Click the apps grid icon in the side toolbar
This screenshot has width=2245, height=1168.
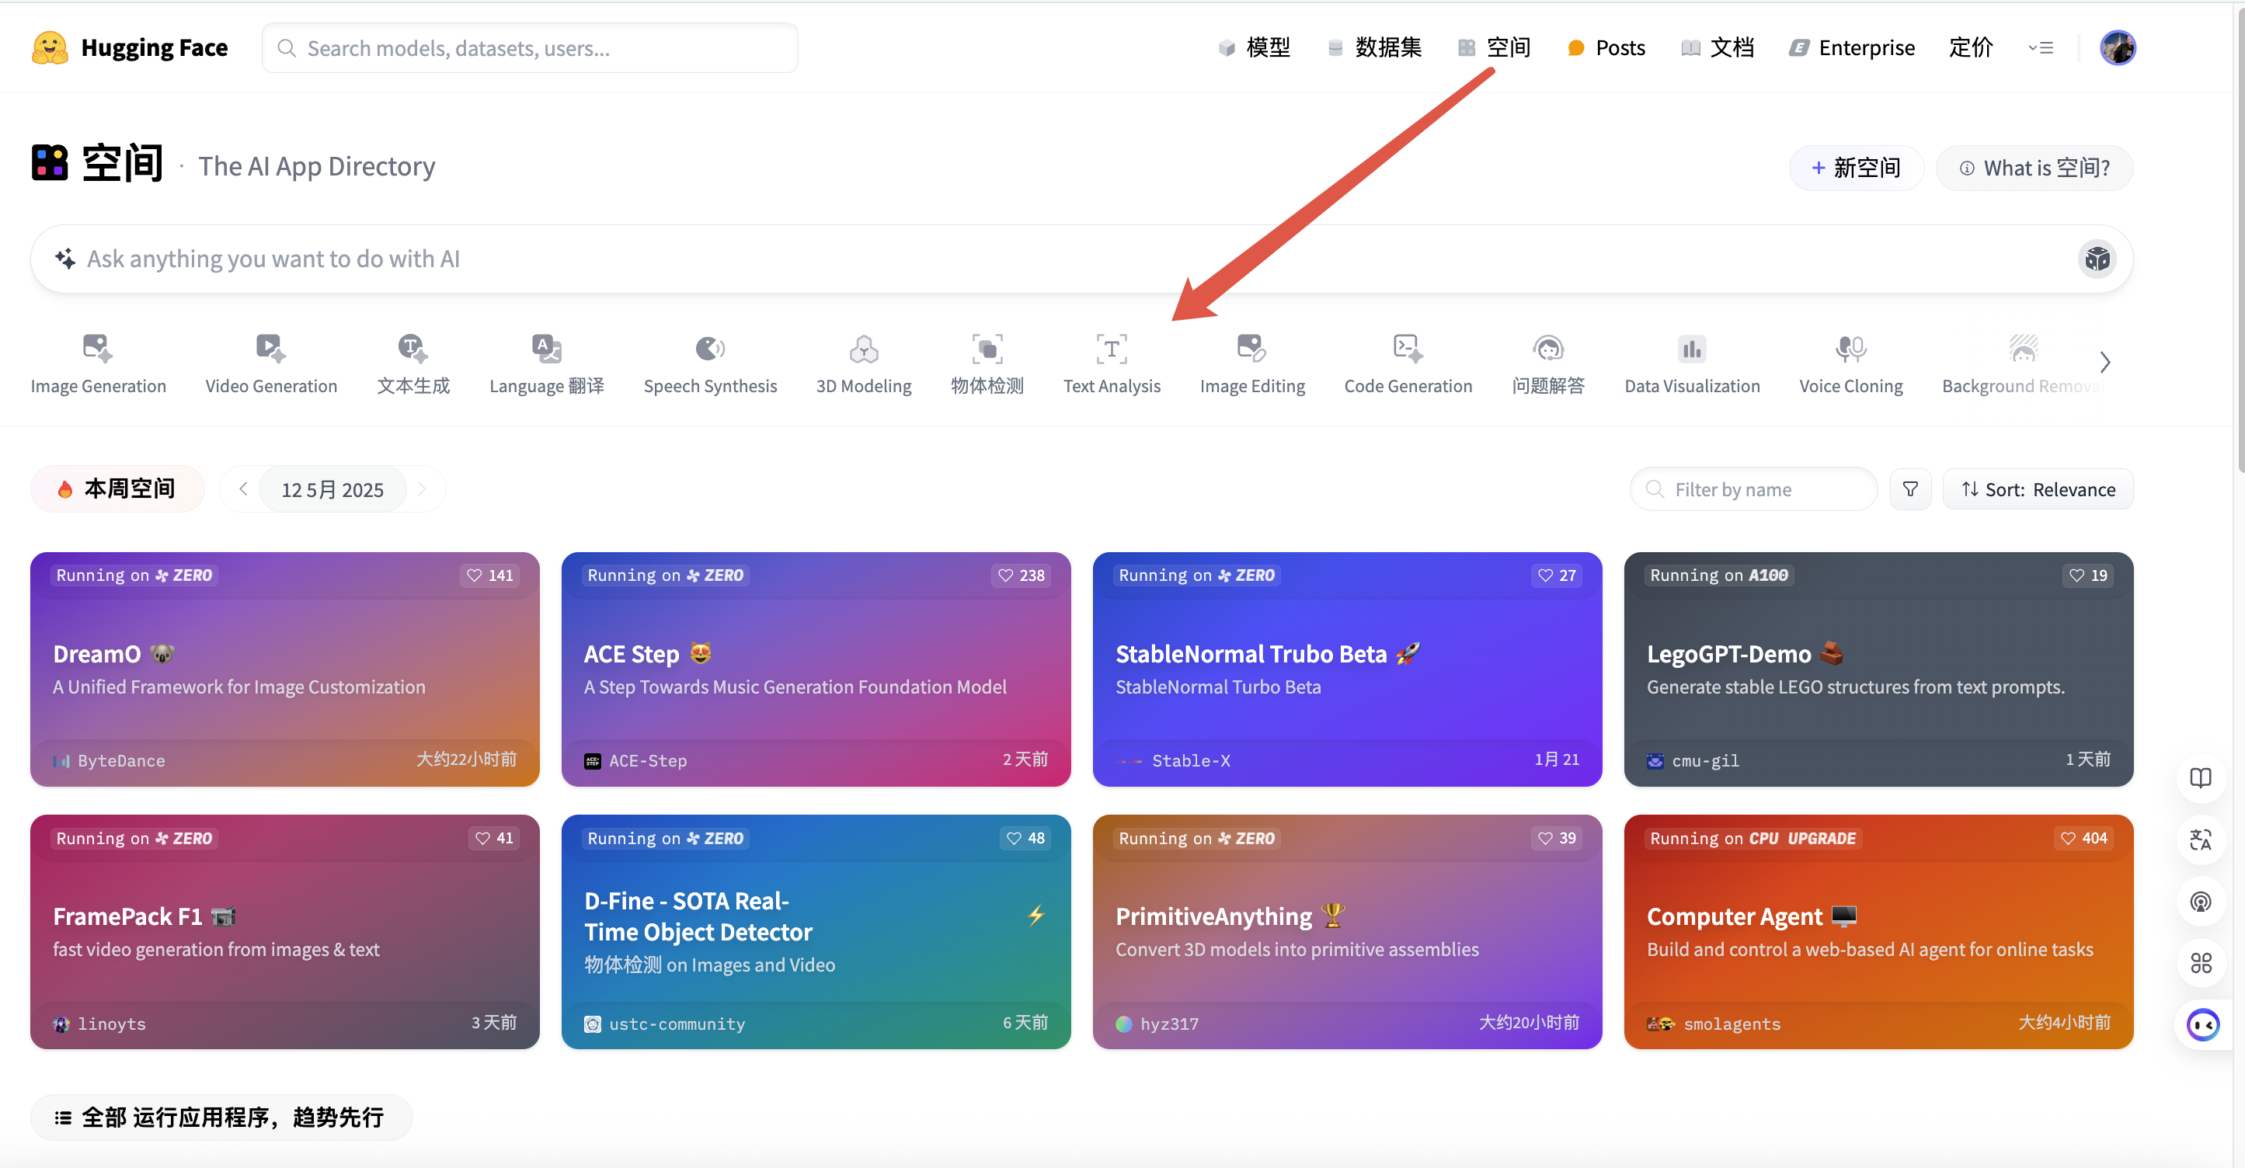(2201, 963)
